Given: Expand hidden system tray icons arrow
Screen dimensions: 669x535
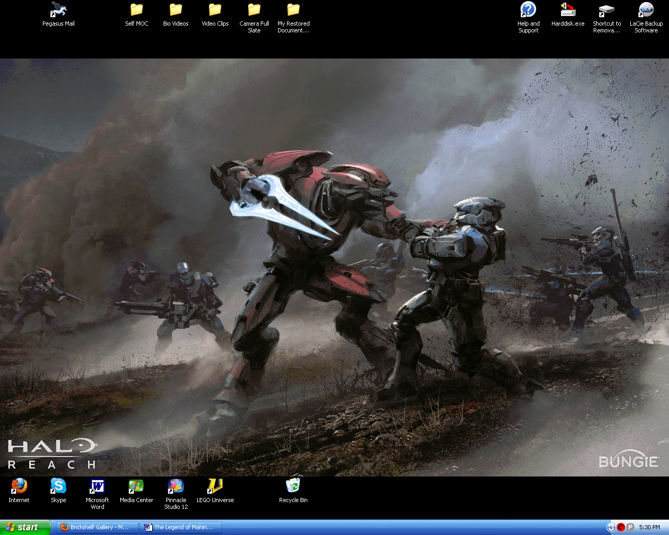Looking at the screenshot, I should pyautogui.click(x=610, y=527).
